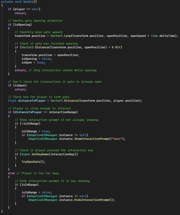Click the Update method name
Image resolution: width=180 pixels, height=215 pixels.
tap(28, 2)
